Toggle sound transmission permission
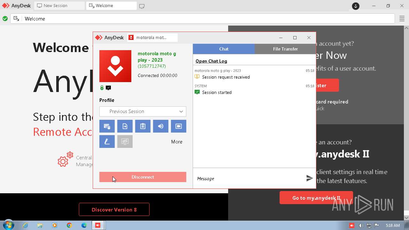The image size is (409, 230). (161, 126)
